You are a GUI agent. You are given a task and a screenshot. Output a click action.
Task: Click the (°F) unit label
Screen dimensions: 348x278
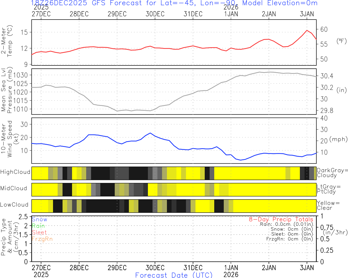click(x=342, y=41)
